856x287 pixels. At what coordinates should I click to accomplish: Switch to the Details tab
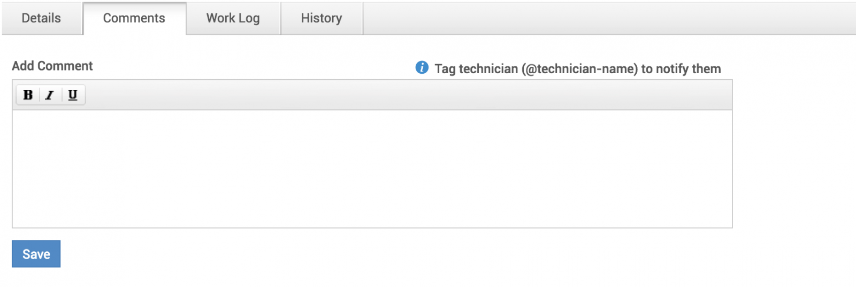pyautogui.click(x=41, y=18)
